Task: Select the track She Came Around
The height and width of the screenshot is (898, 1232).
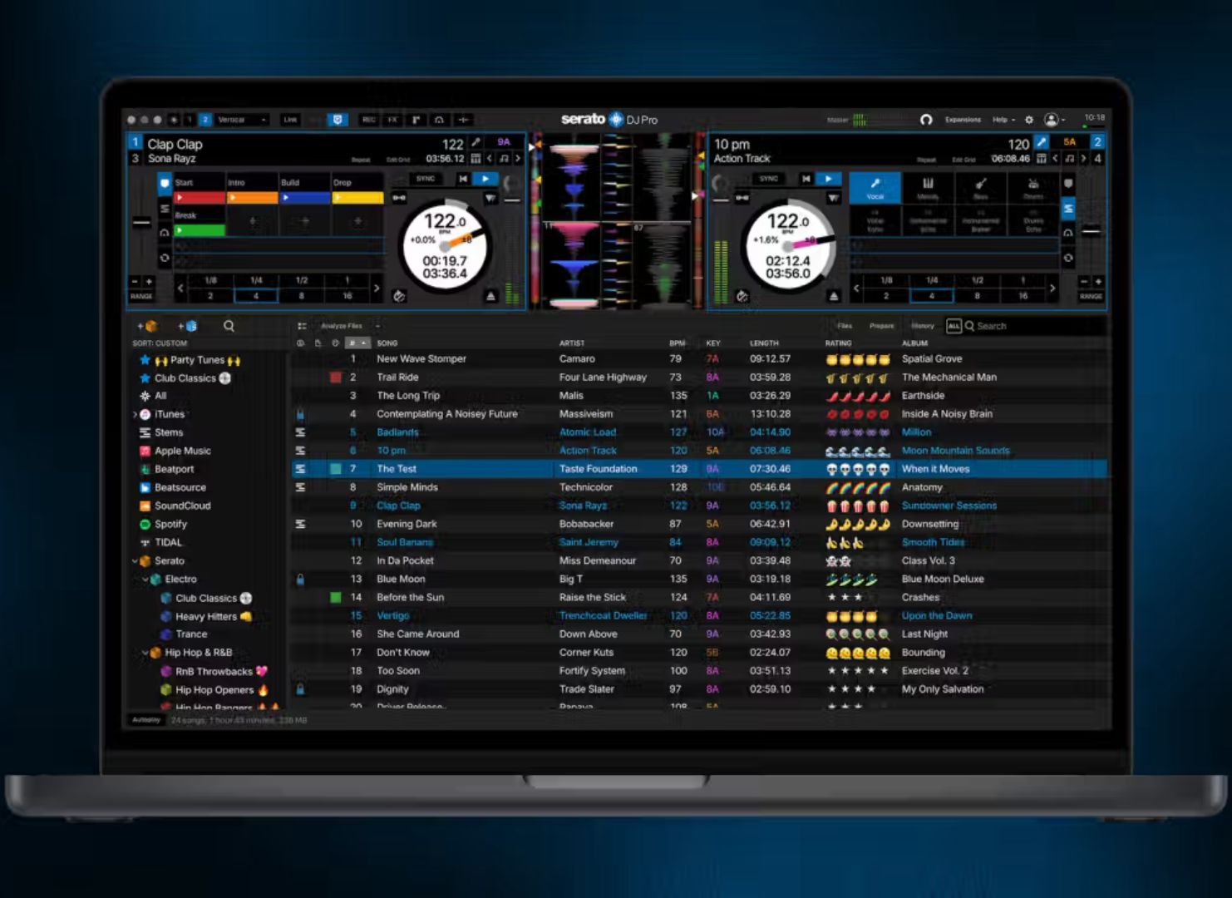Action: [416, 634]
